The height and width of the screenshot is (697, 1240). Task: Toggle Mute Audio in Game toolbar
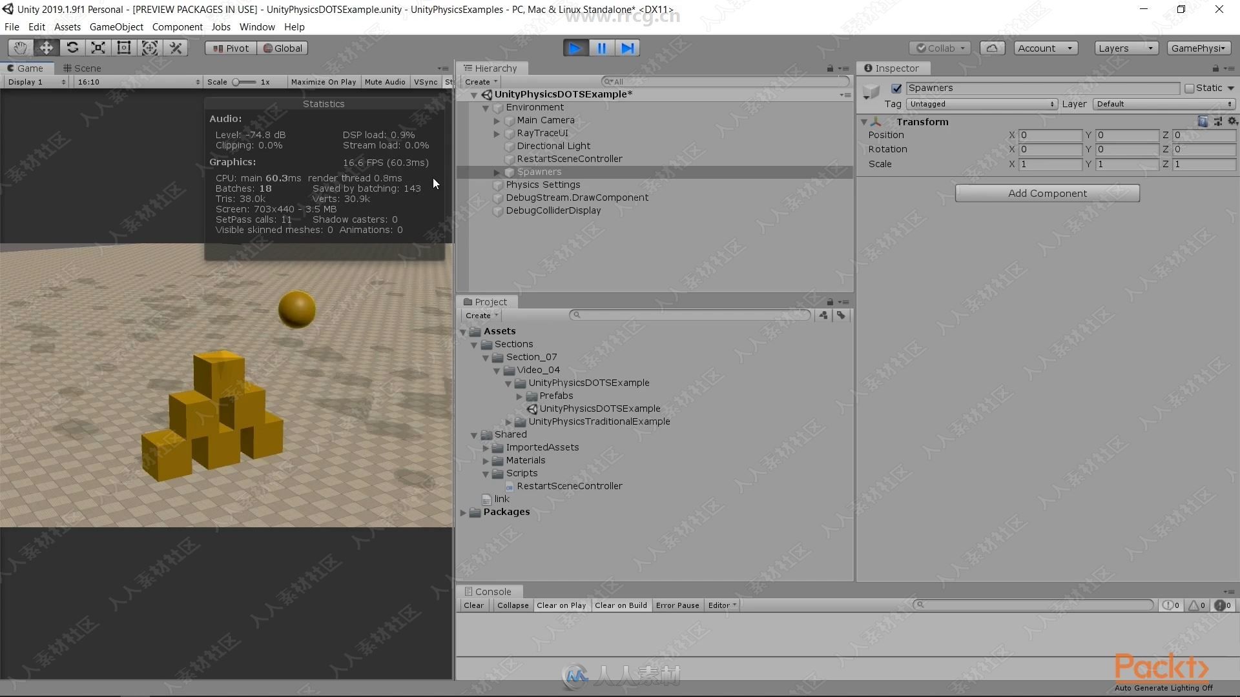pyautogui.click(x=385, y=82)
